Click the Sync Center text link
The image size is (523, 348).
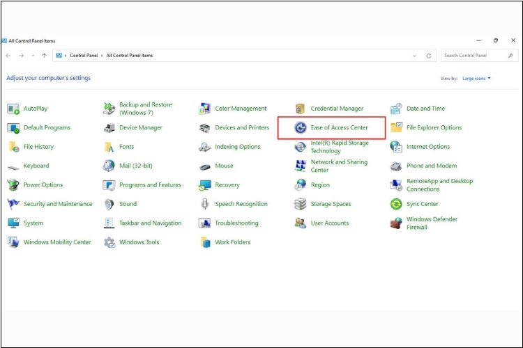point(423,204)
